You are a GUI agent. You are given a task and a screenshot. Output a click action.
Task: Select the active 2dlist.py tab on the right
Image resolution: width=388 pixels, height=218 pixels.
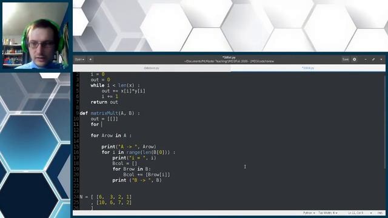click(308, 68)
